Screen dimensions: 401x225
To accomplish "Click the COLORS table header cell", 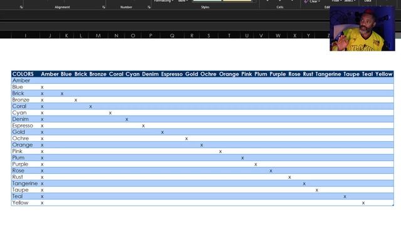I will (26, 74).
